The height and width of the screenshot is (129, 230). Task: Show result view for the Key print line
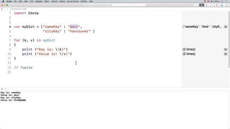(x=226, y=49)
